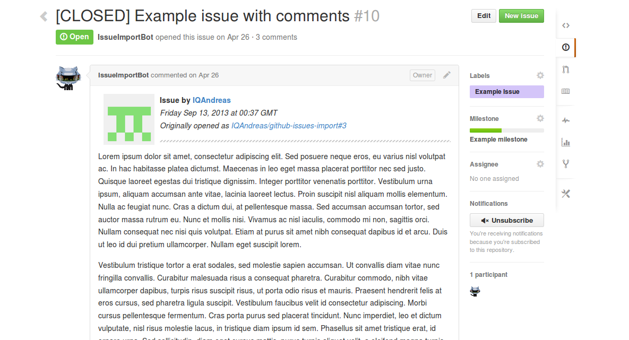Open the Milestone gear dropdown

(x=540, y=118)
